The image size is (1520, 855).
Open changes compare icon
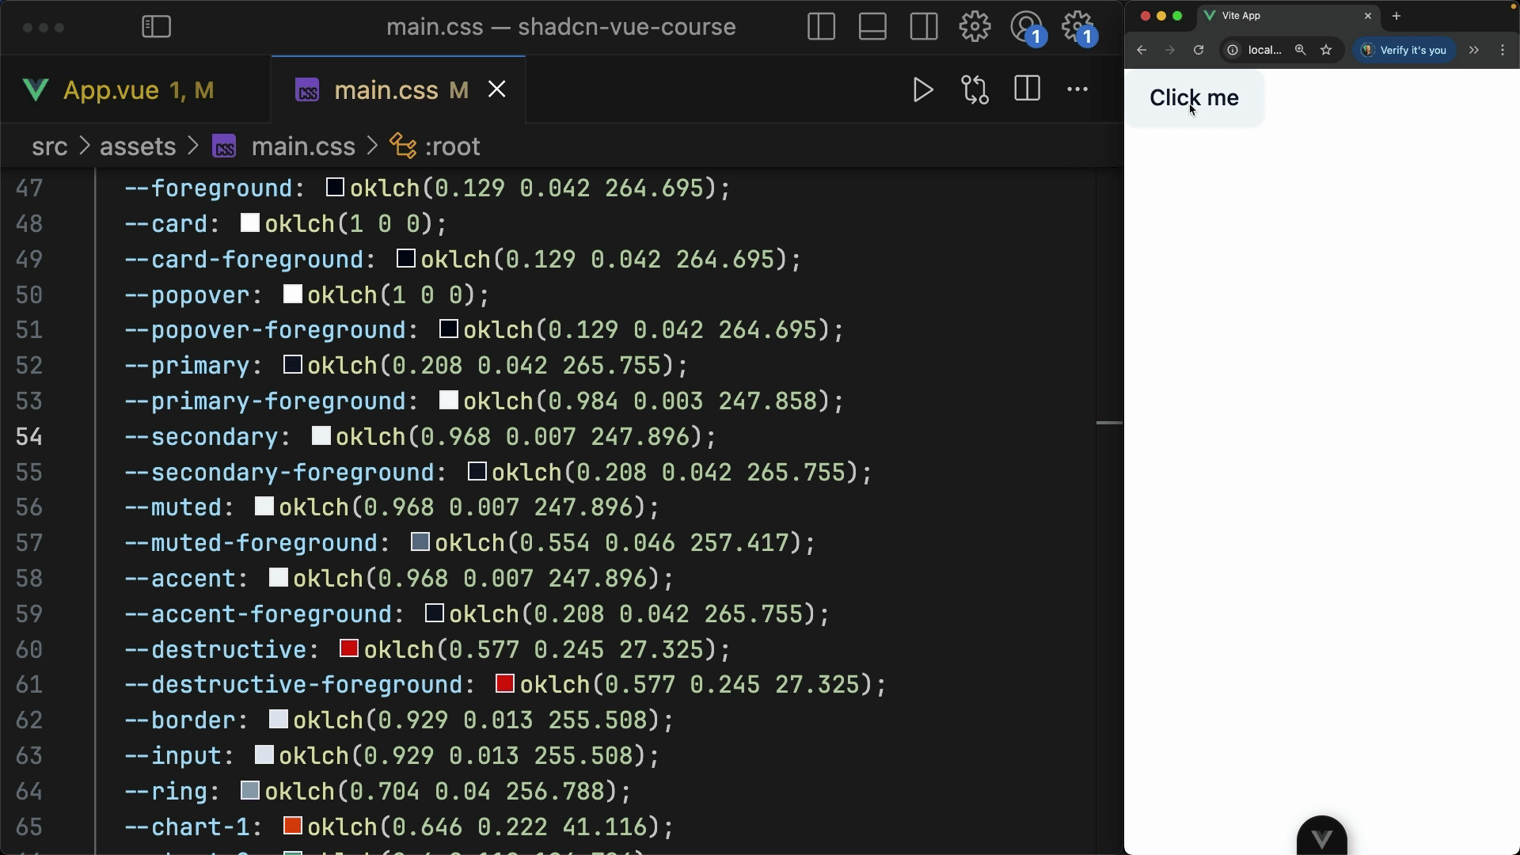[x=975, y=89]
